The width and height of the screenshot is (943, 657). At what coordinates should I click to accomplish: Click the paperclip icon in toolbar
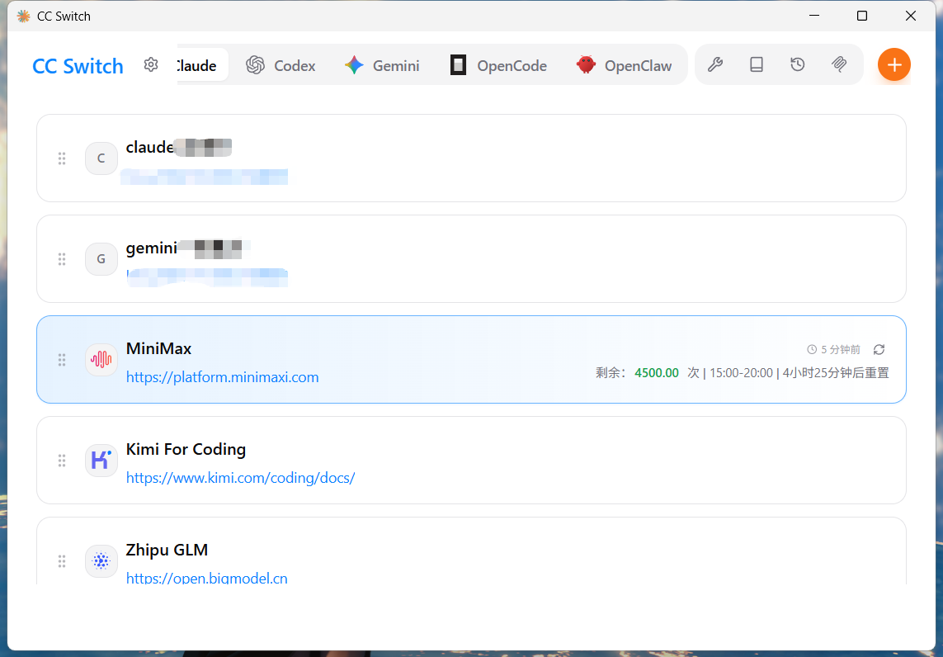click(x=839, y=64)
